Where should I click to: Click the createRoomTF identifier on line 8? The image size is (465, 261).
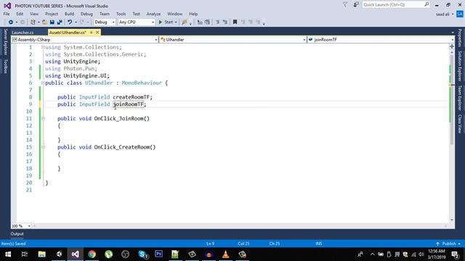pyautogui.click(x=131, y=97)
